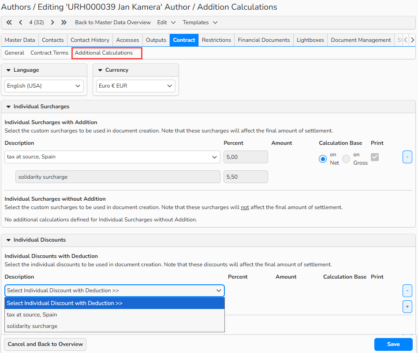Jump to the last author record
418x353 pixels.
coord(63,22)
